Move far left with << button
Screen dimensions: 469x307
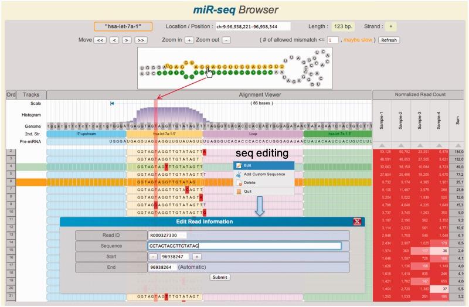pos(100,40)
